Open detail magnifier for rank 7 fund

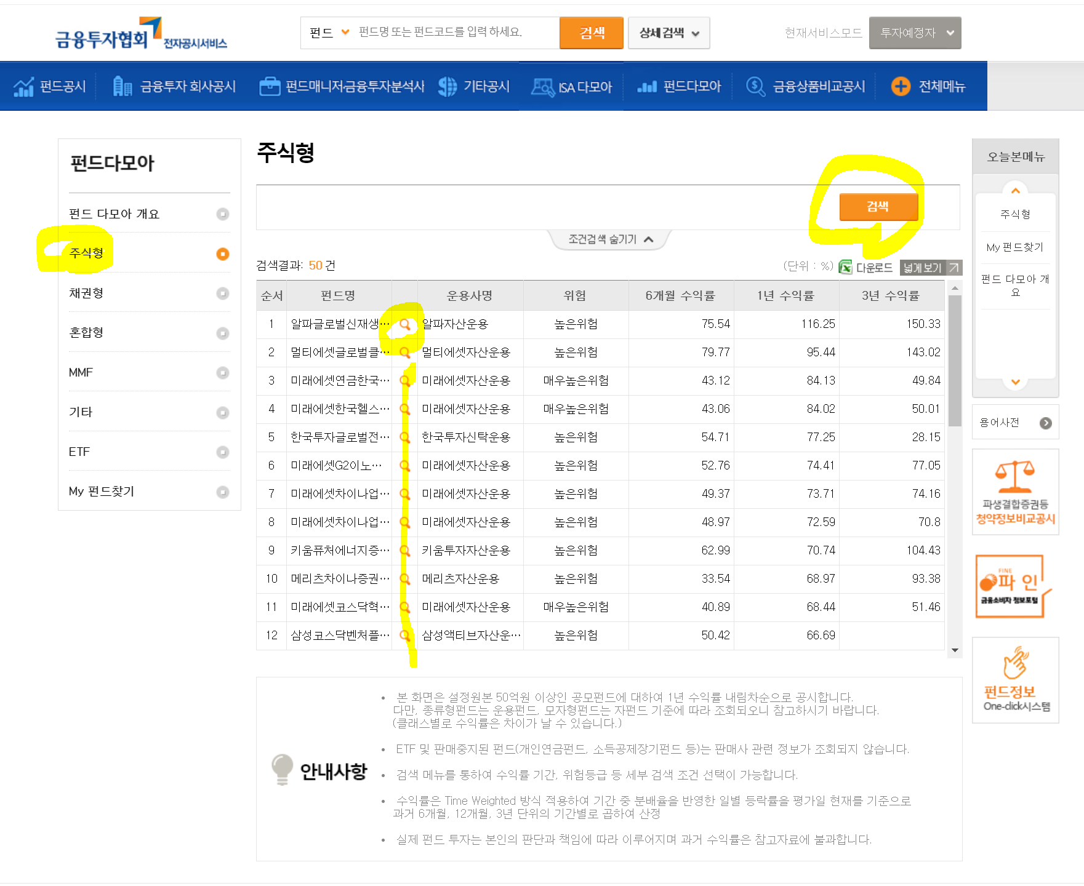[404, 494]
